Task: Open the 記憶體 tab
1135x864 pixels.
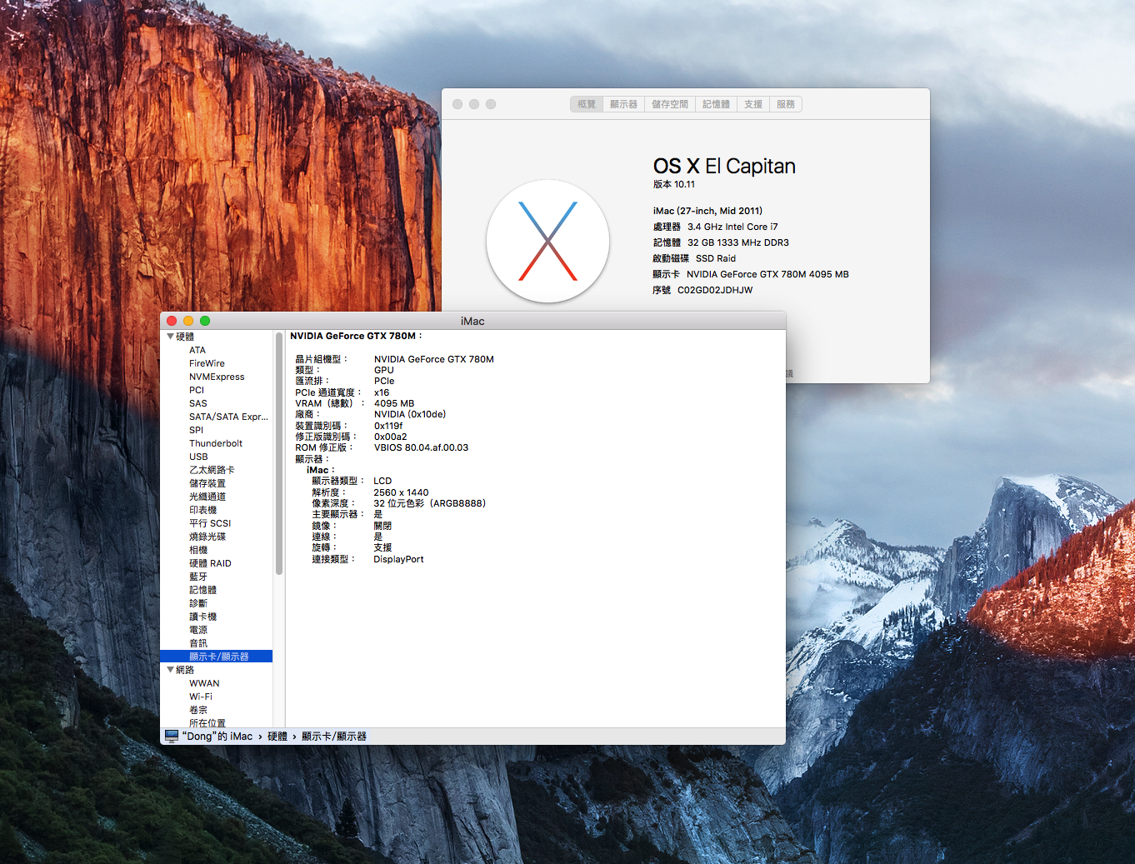Action: tap(716, 104)
